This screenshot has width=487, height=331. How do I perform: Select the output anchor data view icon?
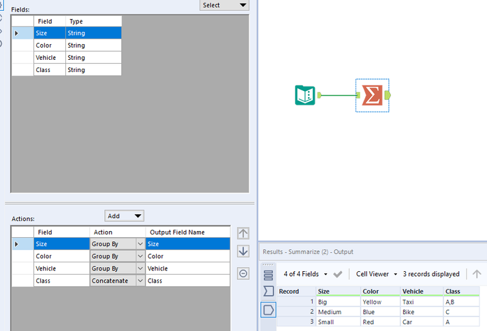[x=268, y=310]
